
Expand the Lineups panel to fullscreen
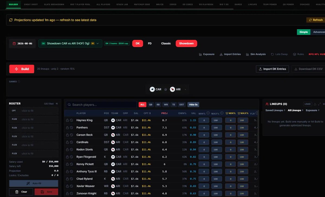[x=319, y=104]
